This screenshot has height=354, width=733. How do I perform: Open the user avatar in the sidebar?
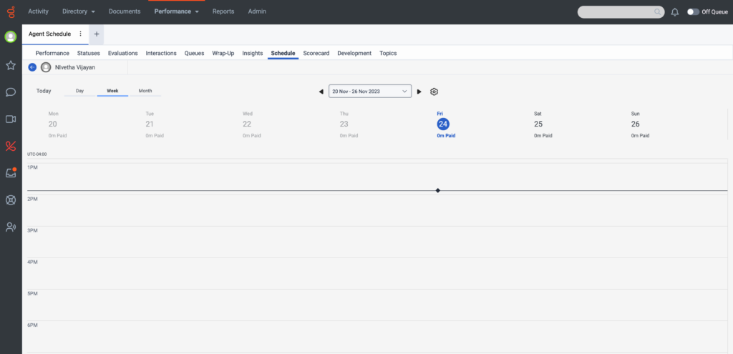(x=11, y=37)
